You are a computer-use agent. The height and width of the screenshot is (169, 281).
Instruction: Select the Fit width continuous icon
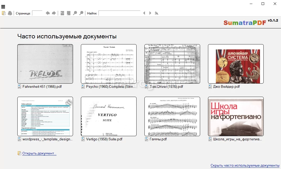click(x=62, y=13)
